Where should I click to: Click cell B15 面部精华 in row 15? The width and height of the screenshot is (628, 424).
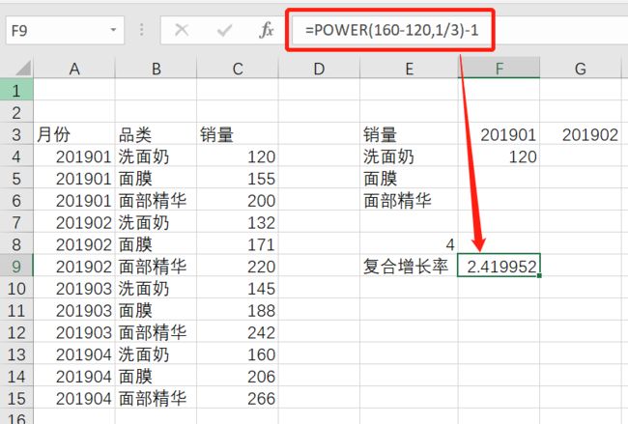pos(157,398)
